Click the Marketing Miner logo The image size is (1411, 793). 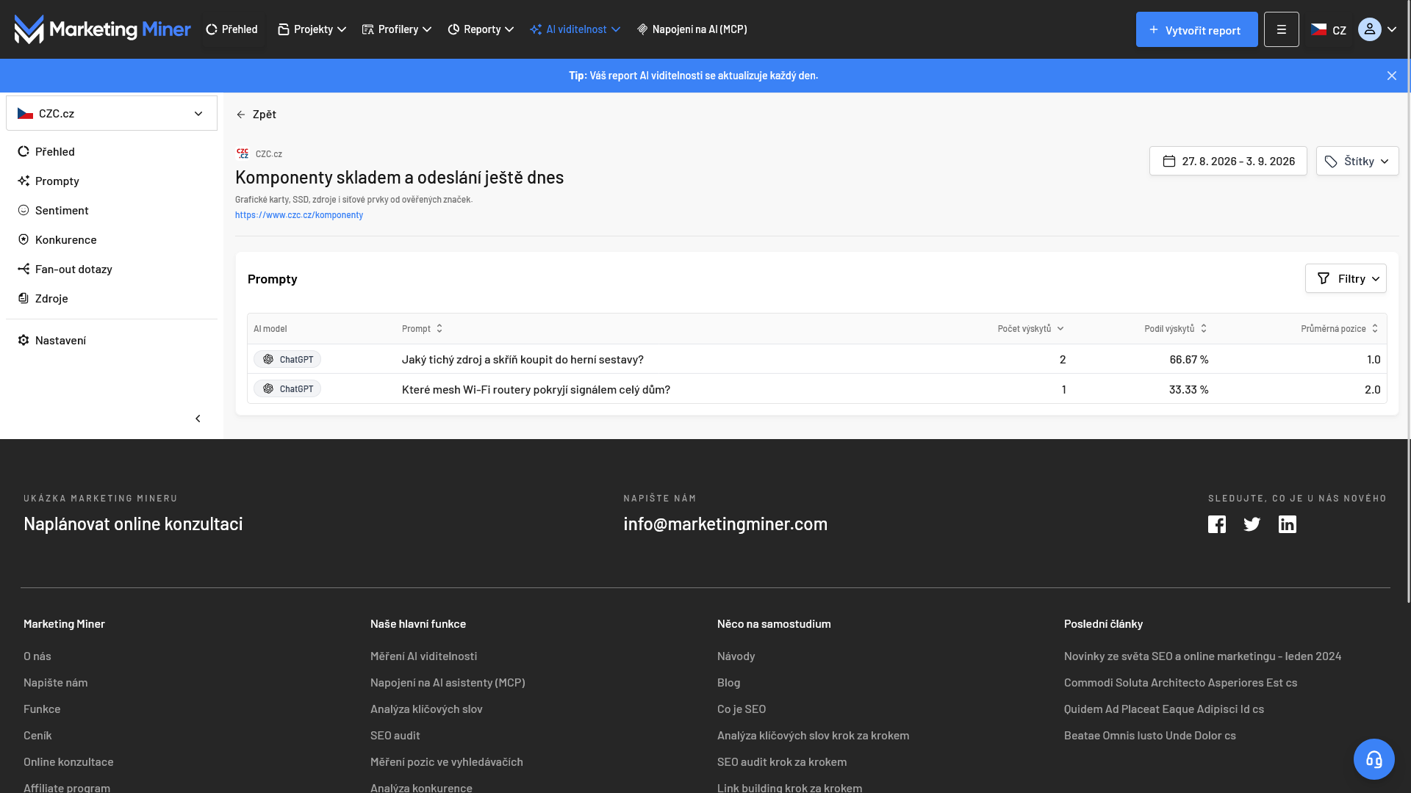[x=103, y=29]
